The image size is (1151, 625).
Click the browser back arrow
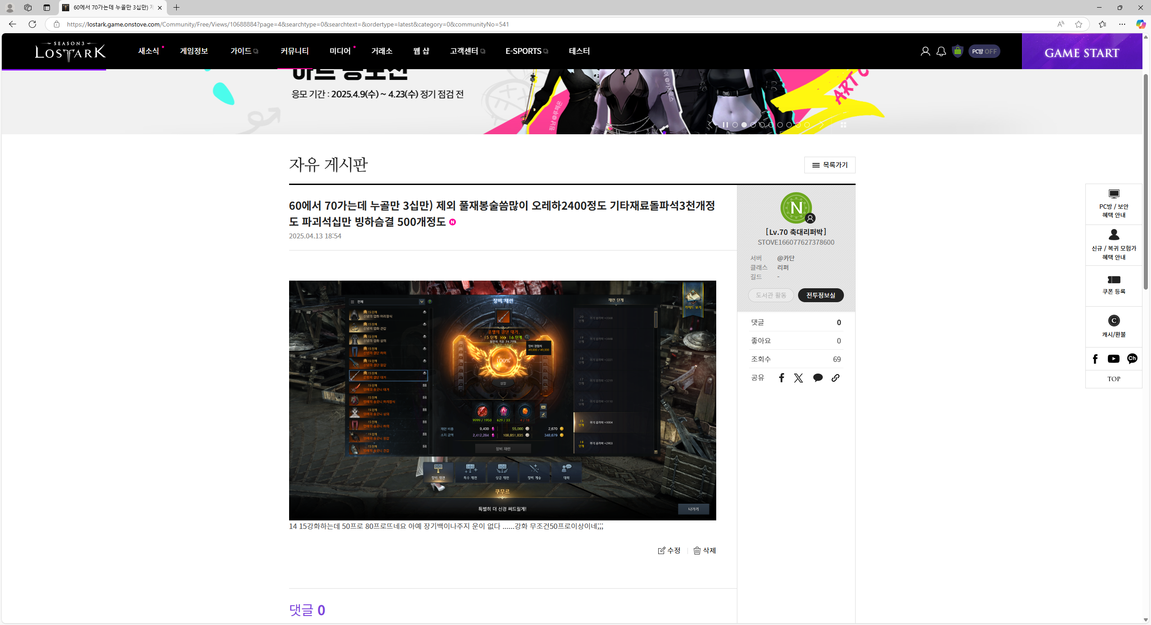coord(13,24)
